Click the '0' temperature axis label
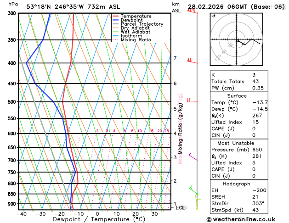Image resolution: width=289 pixels, height=223 pixels. [97, 214]
